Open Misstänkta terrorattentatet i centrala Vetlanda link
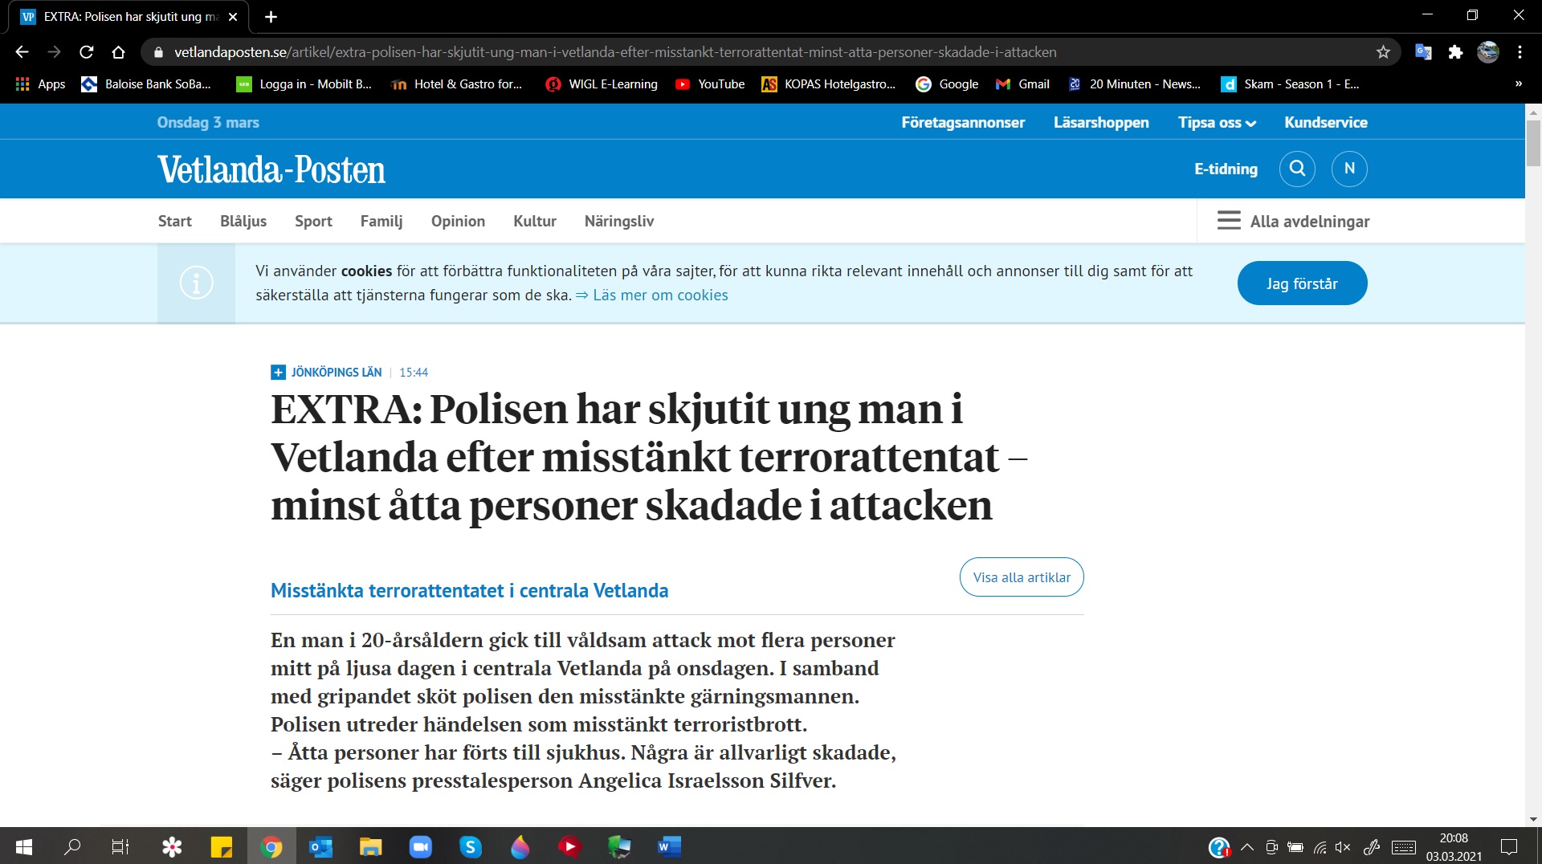 tap(469, 590)
